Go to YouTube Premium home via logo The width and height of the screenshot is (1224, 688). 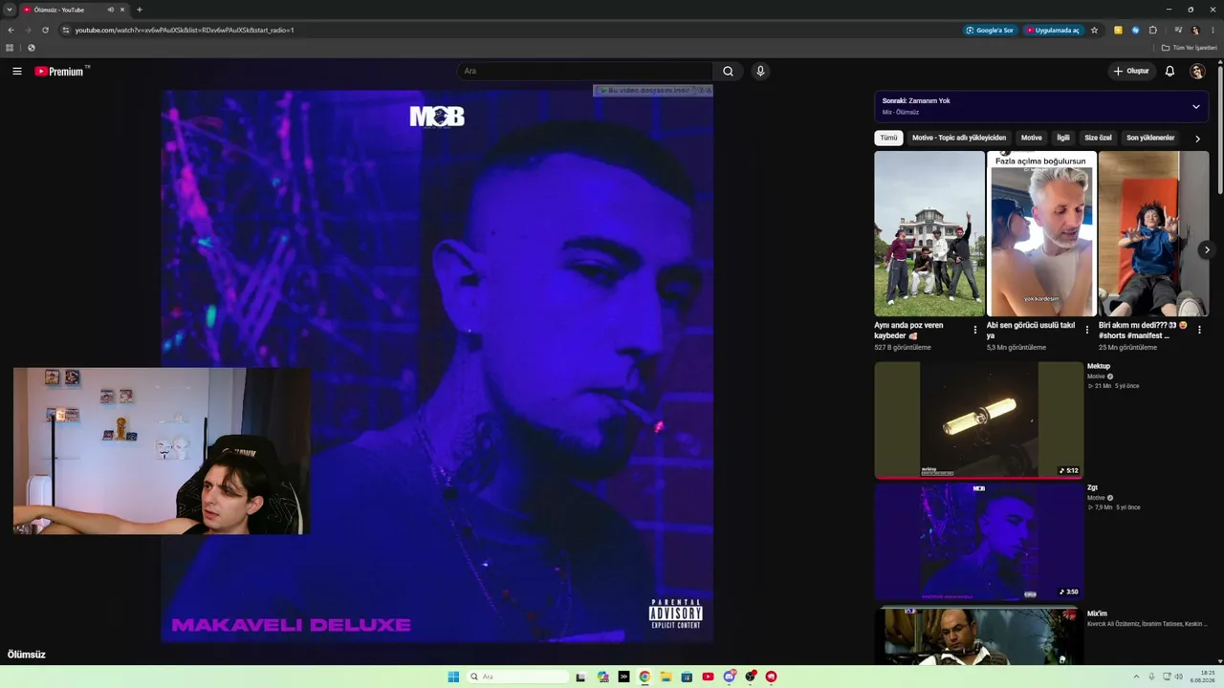pos(61,71)
